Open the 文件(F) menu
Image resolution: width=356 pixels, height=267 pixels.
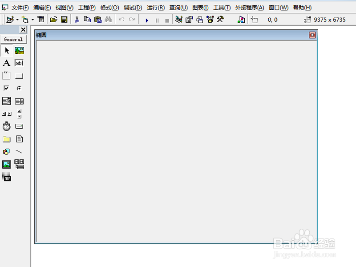[x=20, y=8]
